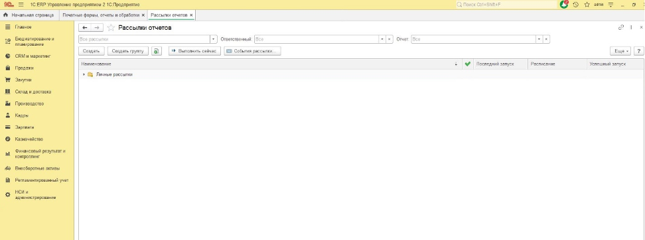
Task: Open the Главное section
Action: click(x=23, y=27)
